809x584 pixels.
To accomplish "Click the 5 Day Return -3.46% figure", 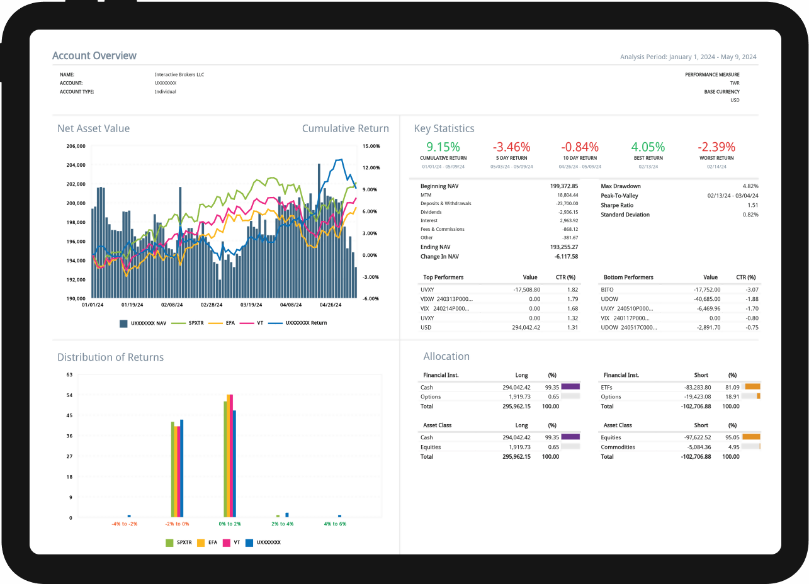I will point(511,147).
